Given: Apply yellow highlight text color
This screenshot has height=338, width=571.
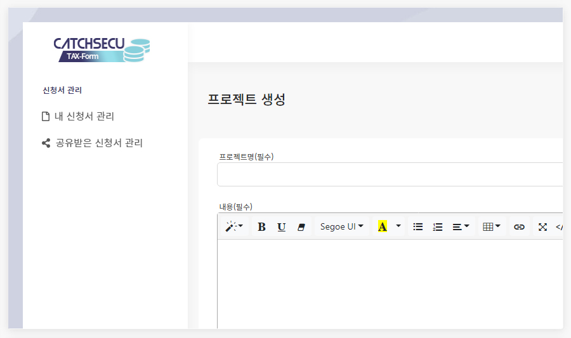Looking at the screenshot, I should pos(383,226).
